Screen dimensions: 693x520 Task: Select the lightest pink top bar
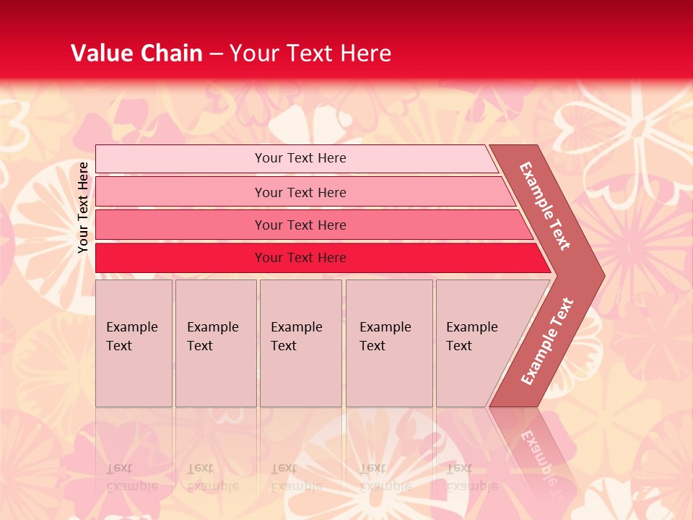coord(300,158)
